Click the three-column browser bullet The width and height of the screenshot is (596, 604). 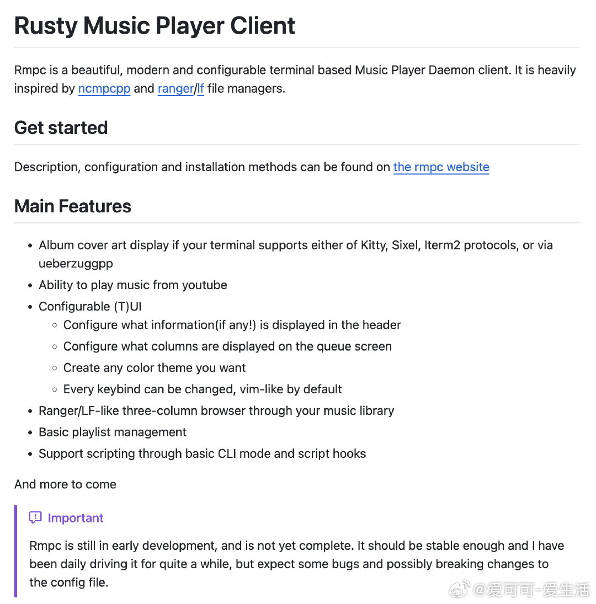216,411
